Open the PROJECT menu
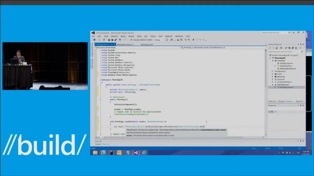 (x=114, y=36)
